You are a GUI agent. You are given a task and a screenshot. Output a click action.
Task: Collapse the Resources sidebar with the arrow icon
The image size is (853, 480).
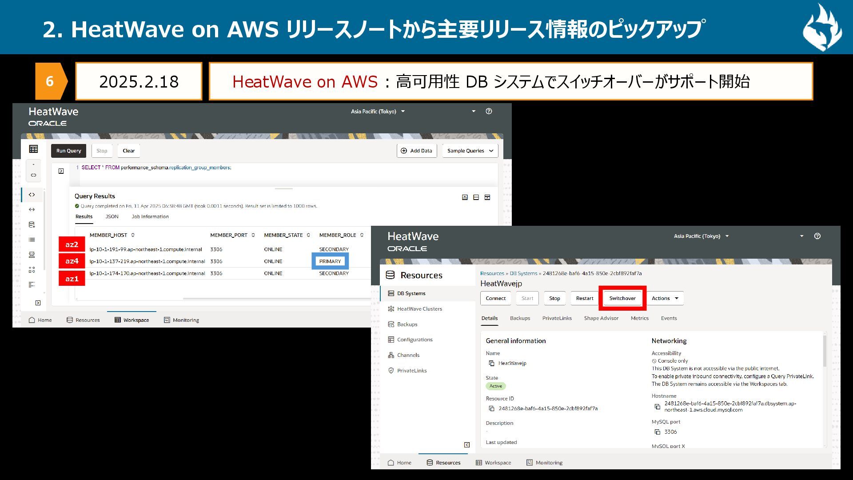(467, 445)
